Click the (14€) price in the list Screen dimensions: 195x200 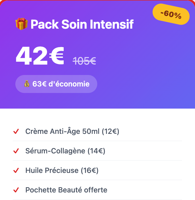[96, 151]
